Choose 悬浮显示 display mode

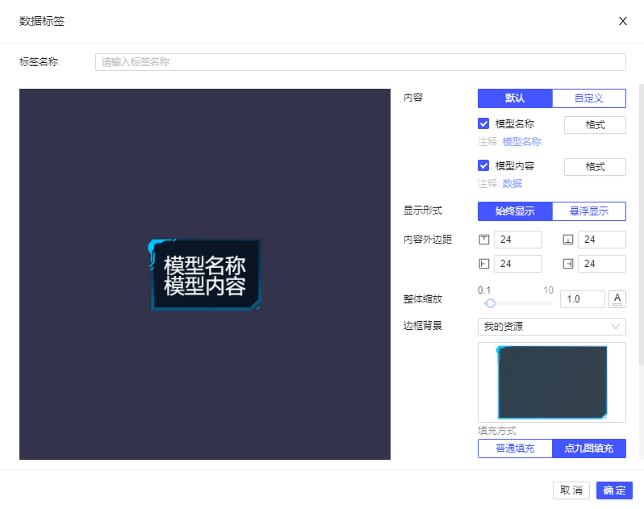point(589,211)
